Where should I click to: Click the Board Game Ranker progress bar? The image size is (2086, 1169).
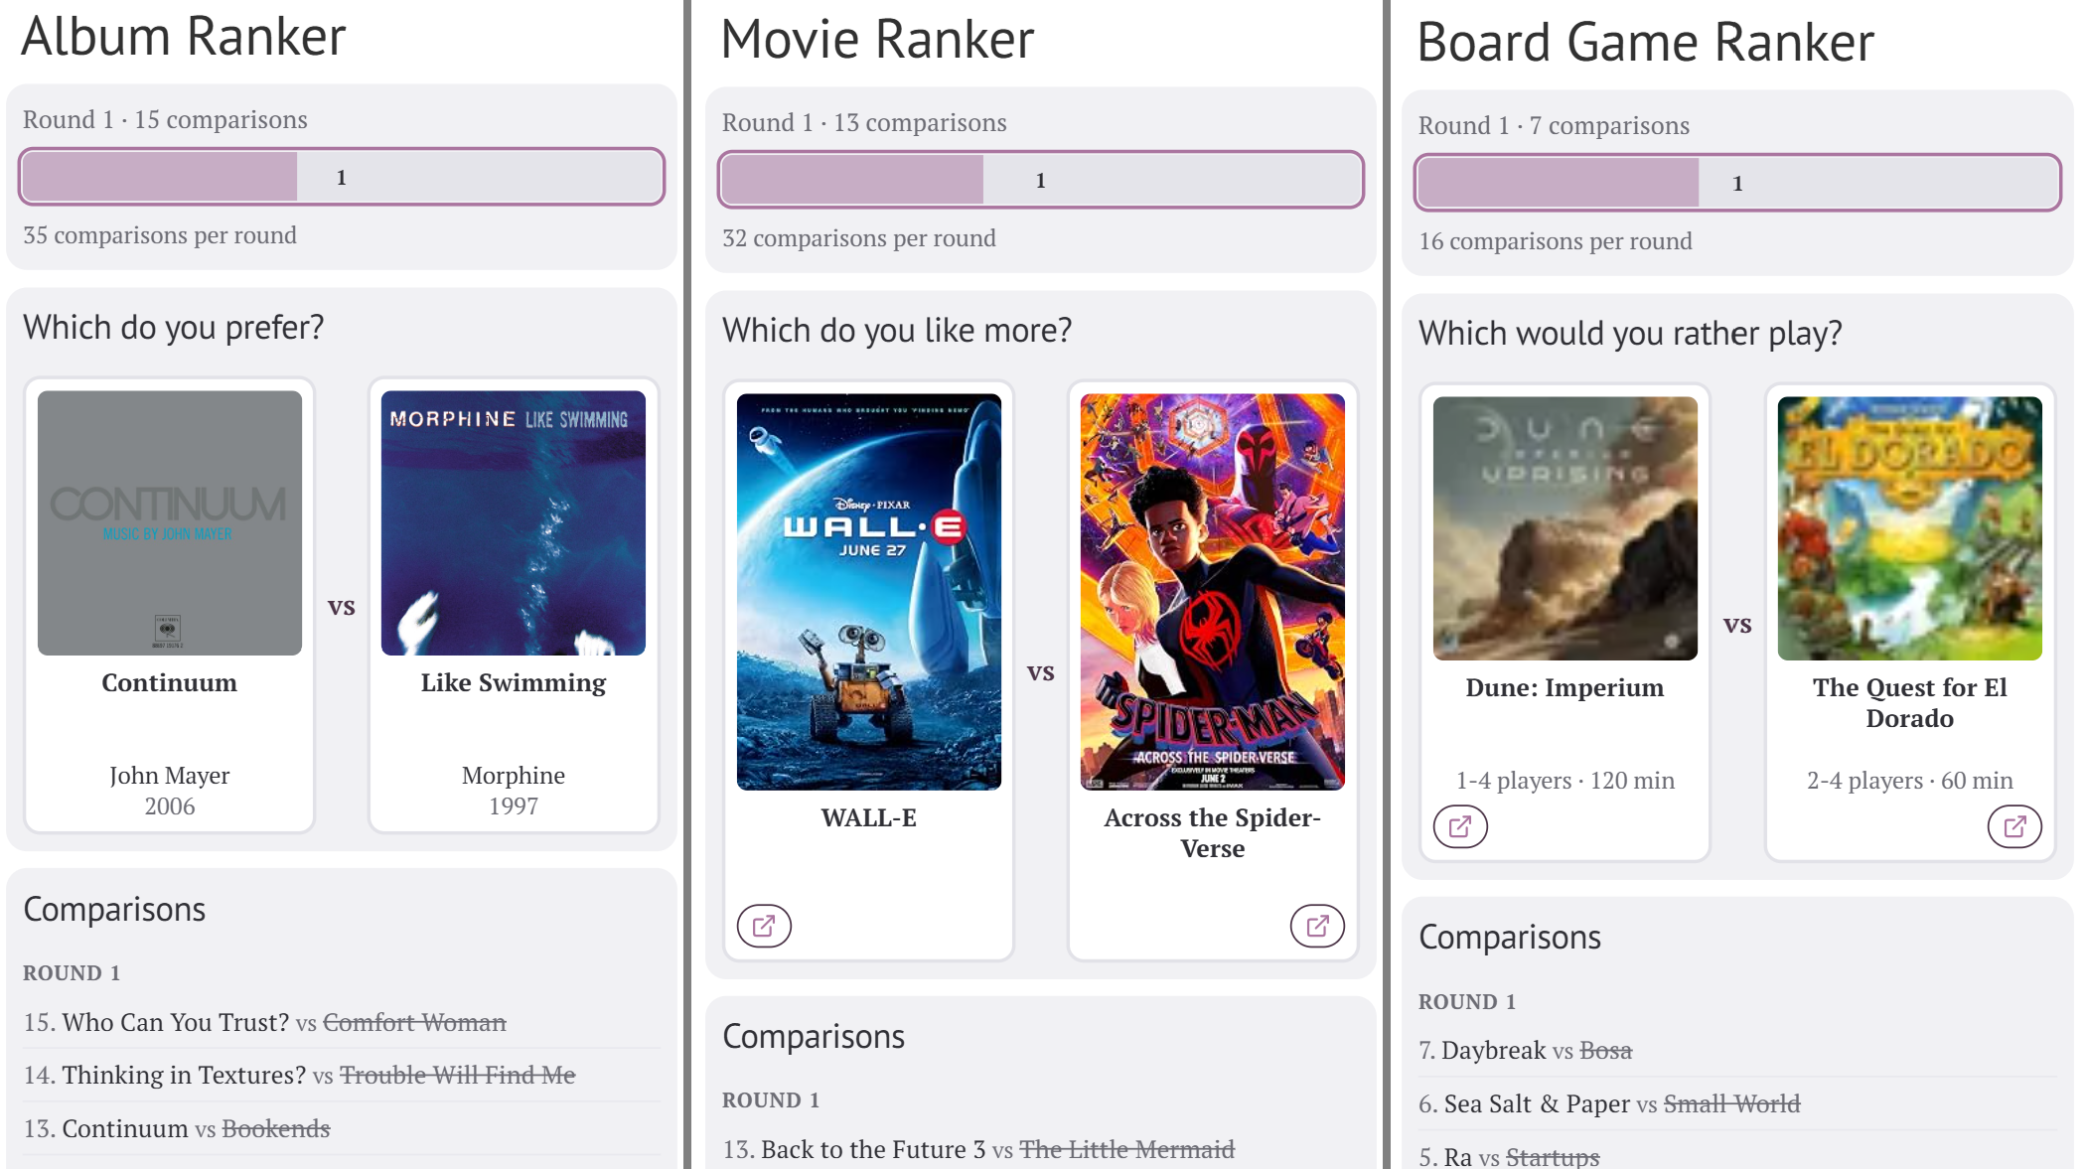click(x=1738, y=183)
